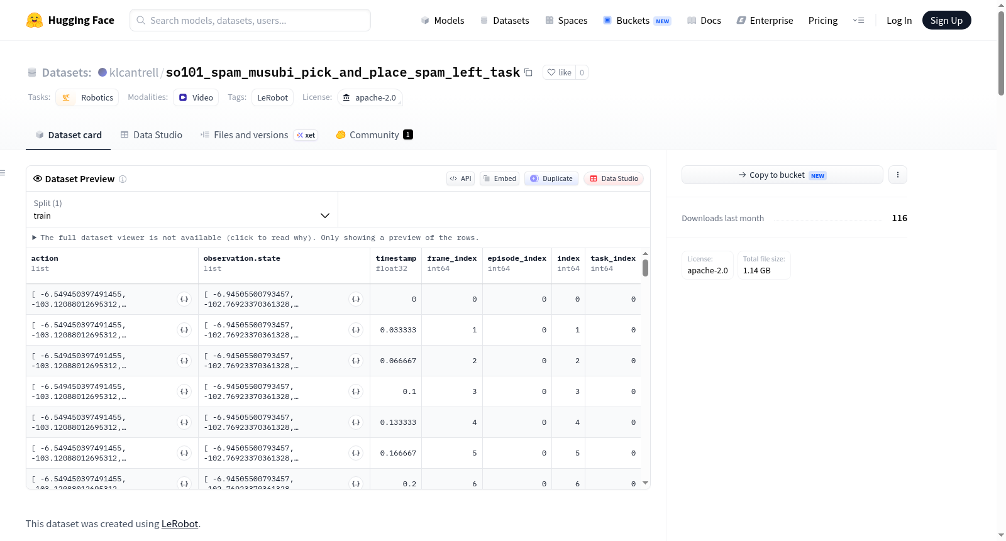Screen dimensions: 1006x541
Task: Click the page vertical scrollbar thumb
Action: (x=1001, y=53)
